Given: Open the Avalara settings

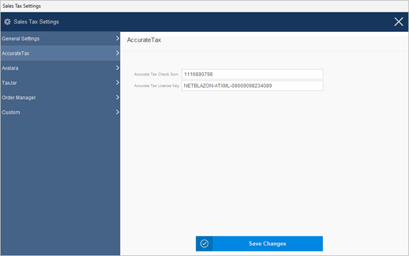Looking at the screenshot, I should (x=60, y=68).
